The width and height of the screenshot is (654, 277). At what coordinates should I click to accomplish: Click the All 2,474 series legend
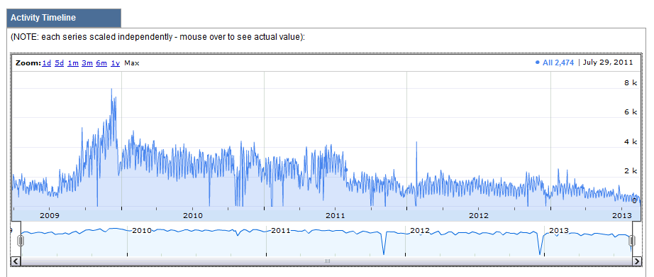[554, 63]
